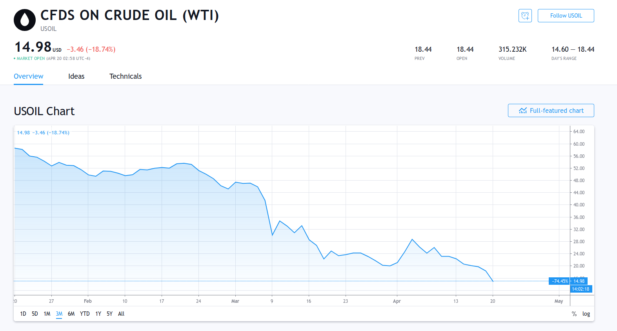
Task: Set chart range to 5D
Action: (35, 314)
